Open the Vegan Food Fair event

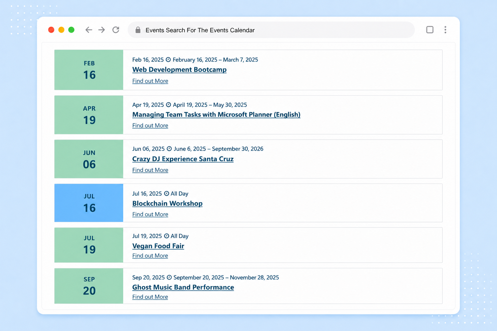click(x=158, y=246)
